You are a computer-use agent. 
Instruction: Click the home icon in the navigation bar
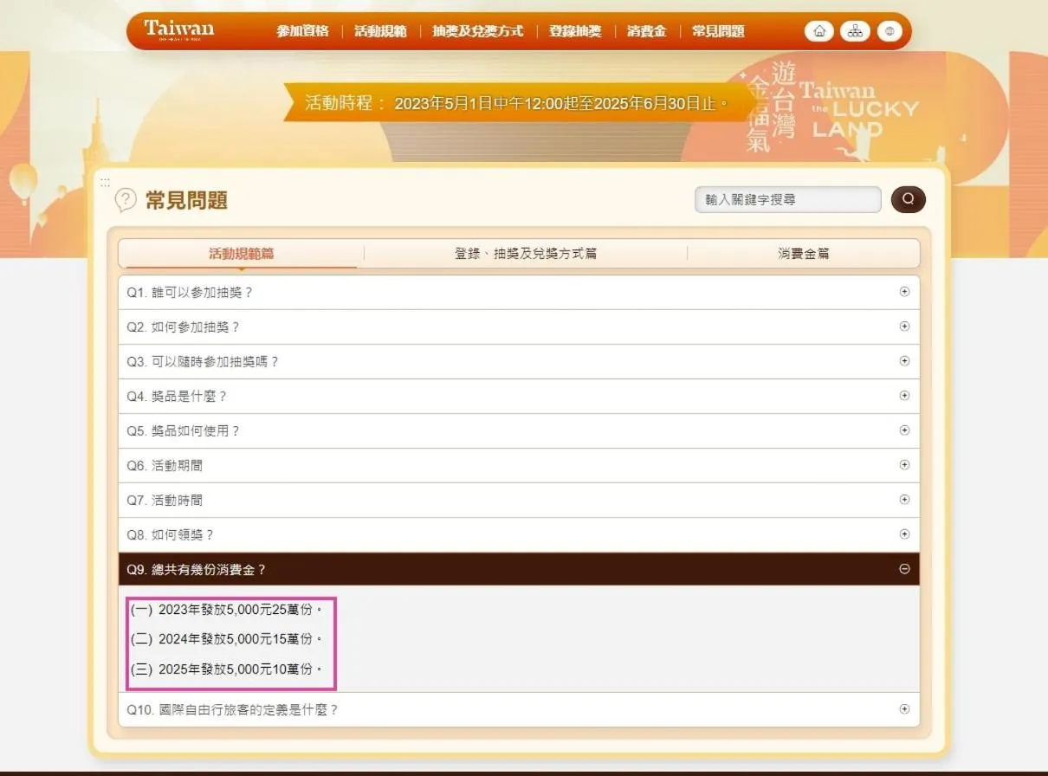[818, 30]
